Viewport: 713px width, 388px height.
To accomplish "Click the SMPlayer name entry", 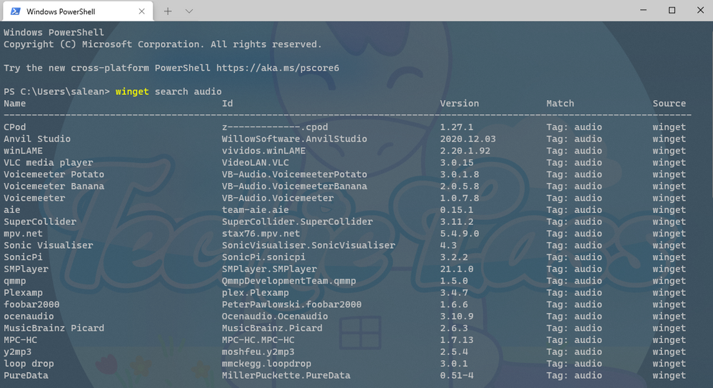I will 26,269.
